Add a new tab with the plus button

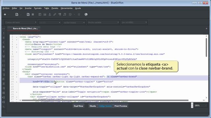(206, 29)
